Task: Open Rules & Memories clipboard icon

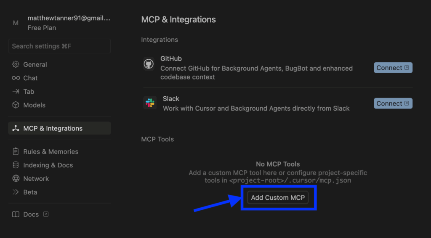Action: 16,151
